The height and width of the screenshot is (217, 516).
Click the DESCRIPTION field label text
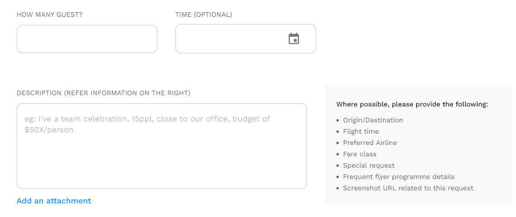(104, 93)
